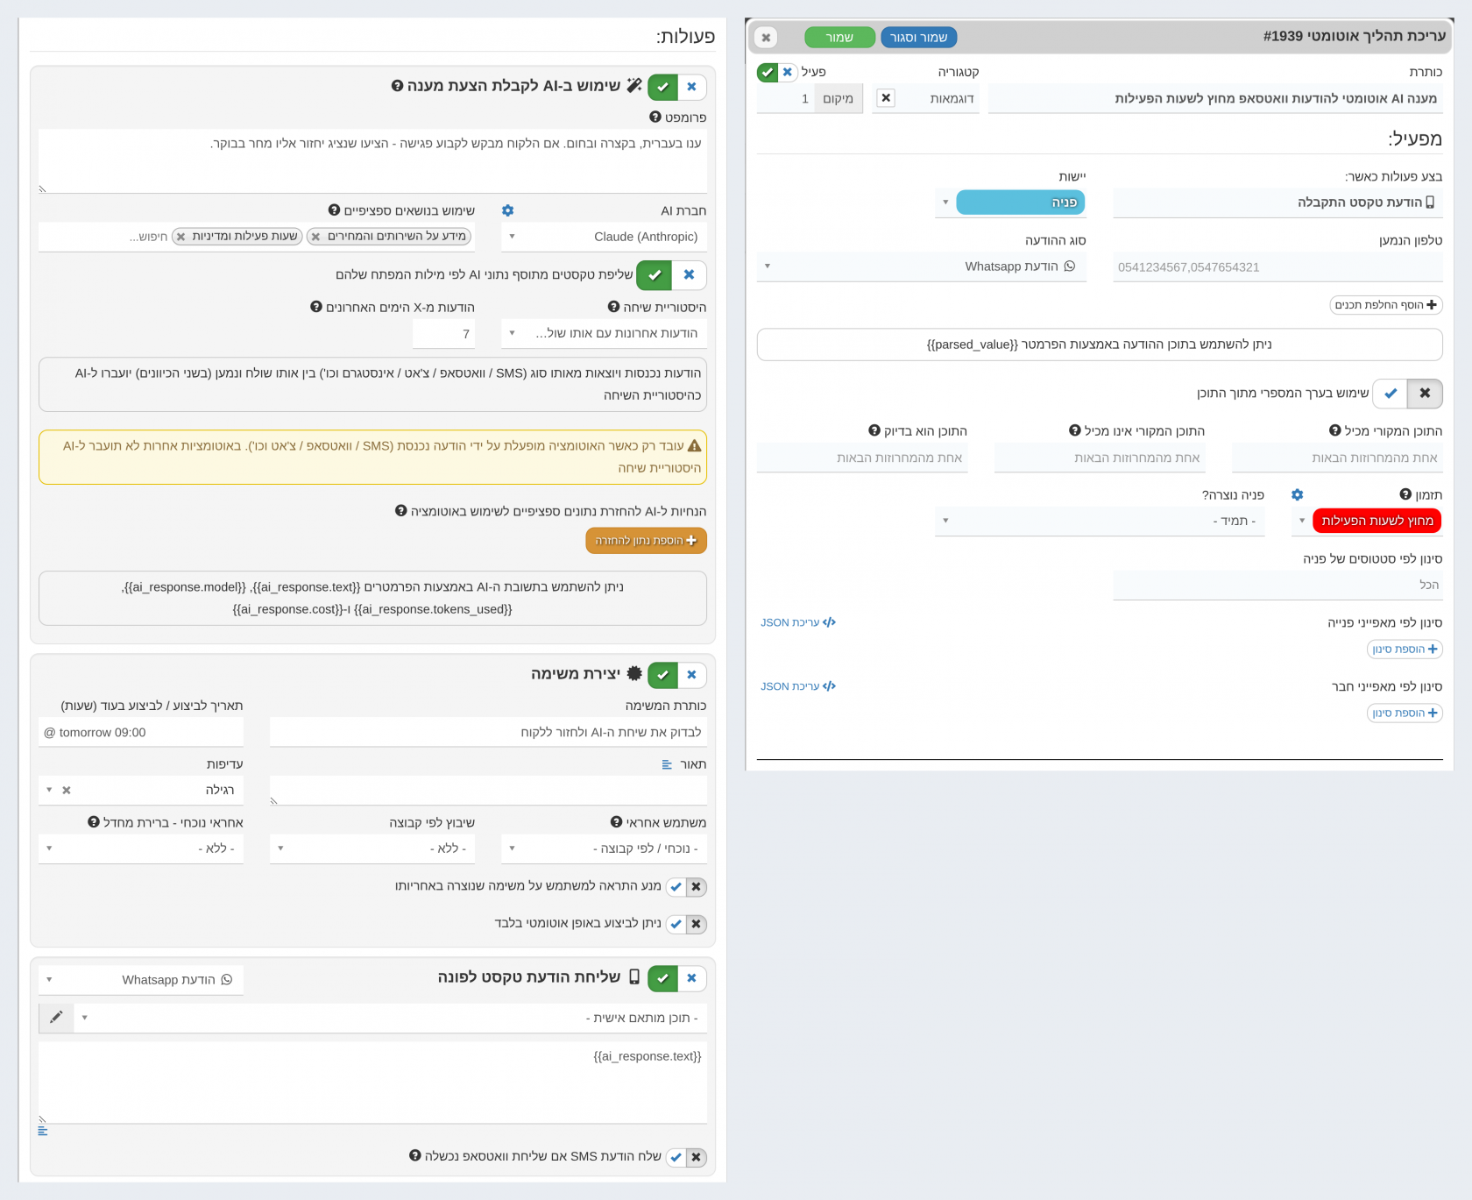Screen dimensions: 1472x1200
Task: Click the gear icon next to חברת AI
Action: coord(507,210)
